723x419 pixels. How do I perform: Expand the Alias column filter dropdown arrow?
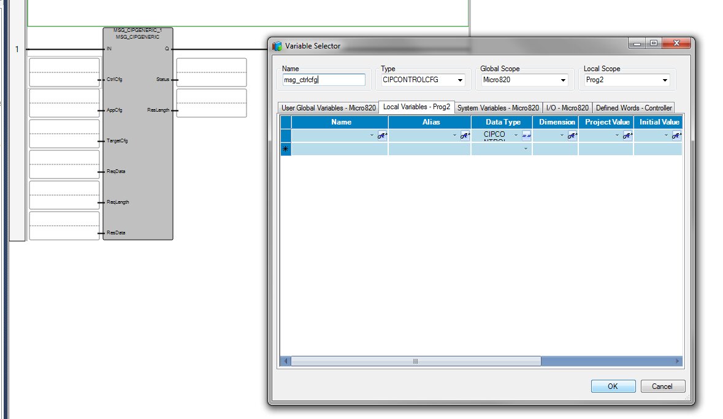454,135
